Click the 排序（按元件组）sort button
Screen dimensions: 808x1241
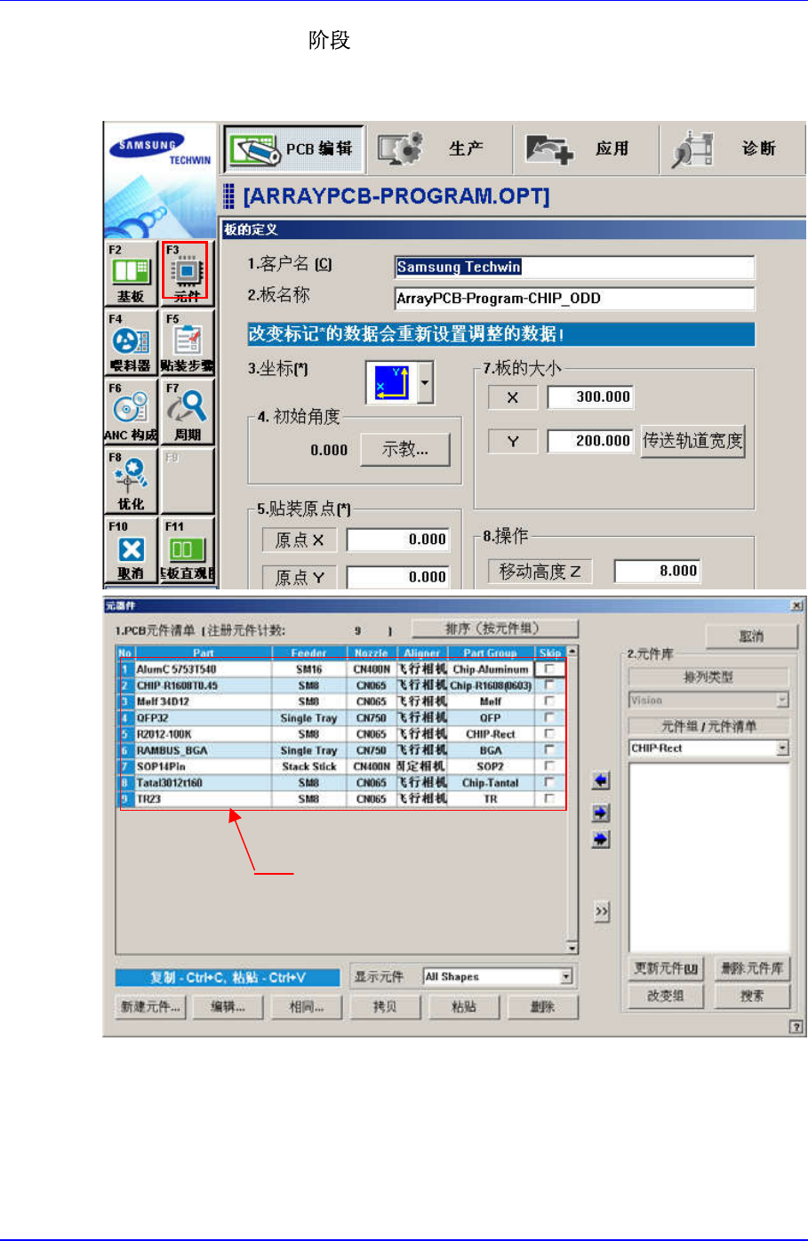point(494,629)
